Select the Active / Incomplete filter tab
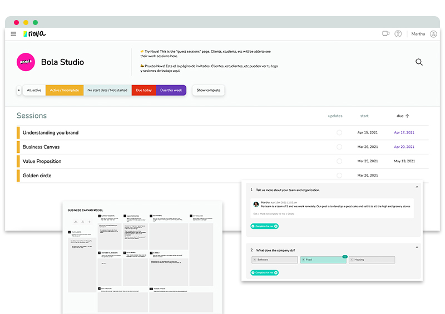Screen dimensions: 445x314 point(65,90)
